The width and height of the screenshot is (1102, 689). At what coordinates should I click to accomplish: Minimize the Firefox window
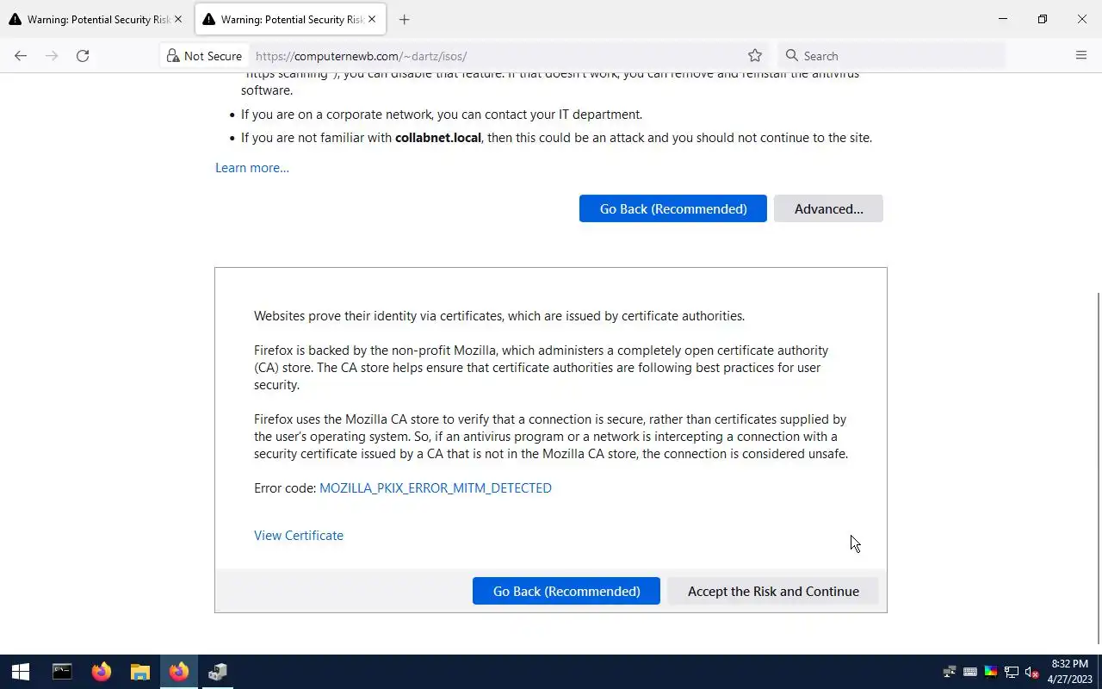pyautogui.click(x=1003, y=19)
